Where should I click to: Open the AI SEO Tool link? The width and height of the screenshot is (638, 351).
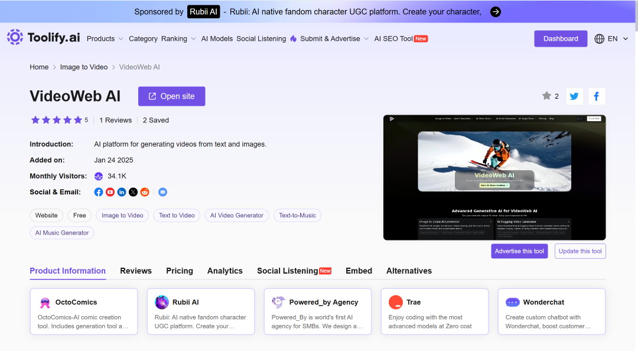click(401, 38)
